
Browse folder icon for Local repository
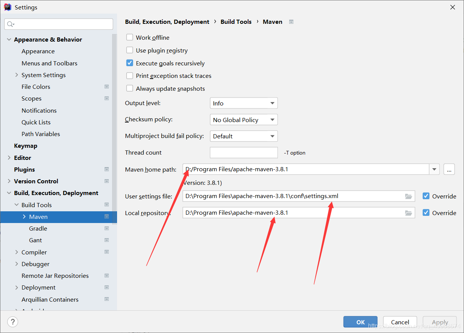point(408,213)
